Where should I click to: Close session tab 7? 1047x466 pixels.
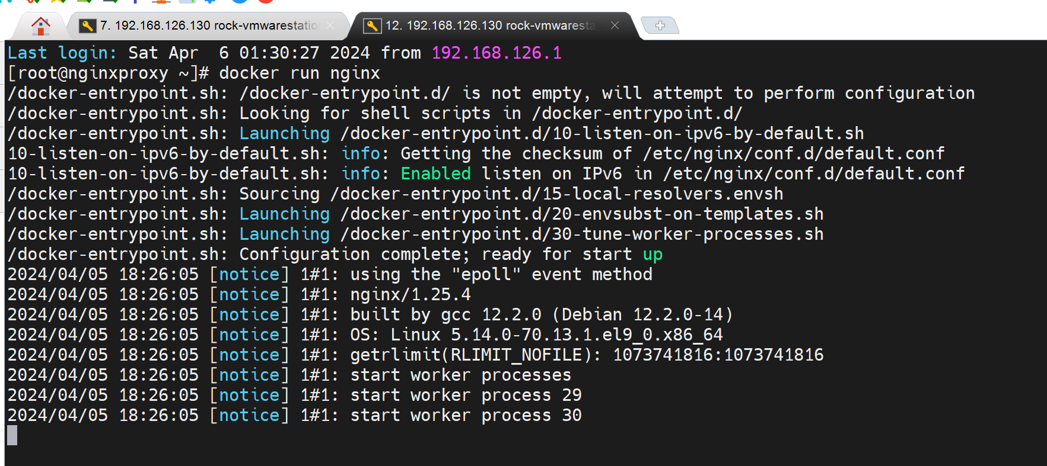point(330,25)
